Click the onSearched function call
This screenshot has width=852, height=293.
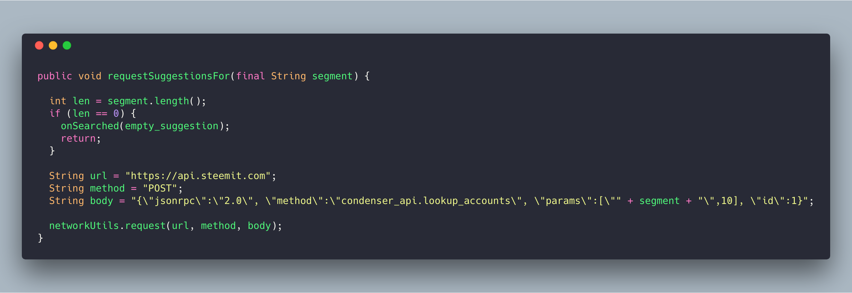[x=90, y=126]
